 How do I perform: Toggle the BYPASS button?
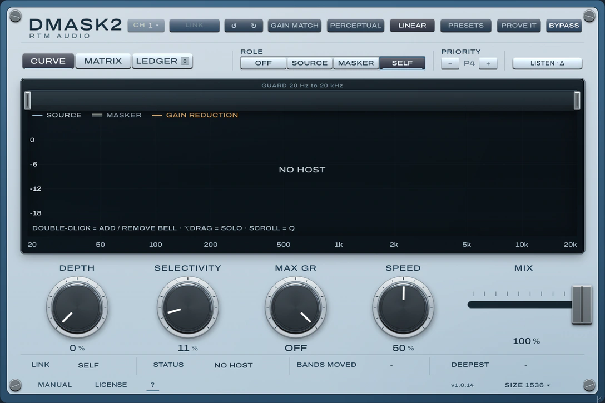tap(564, 26)
